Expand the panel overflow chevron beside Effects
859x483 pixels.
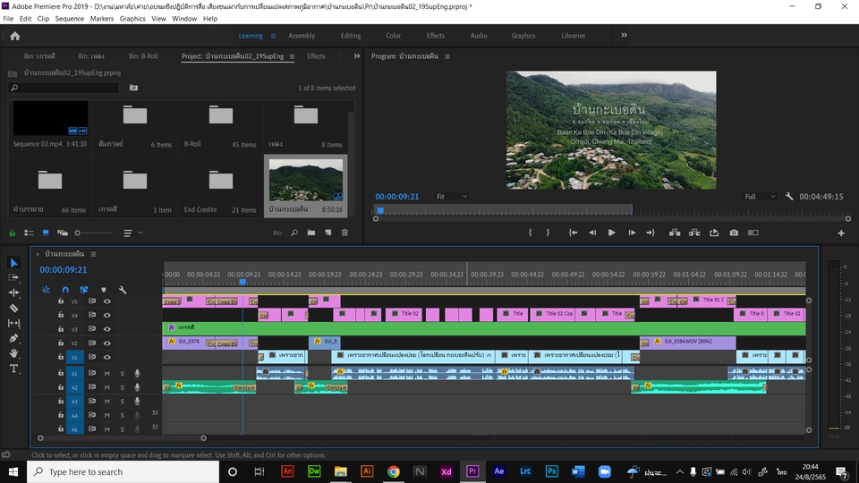pos(357,55)
